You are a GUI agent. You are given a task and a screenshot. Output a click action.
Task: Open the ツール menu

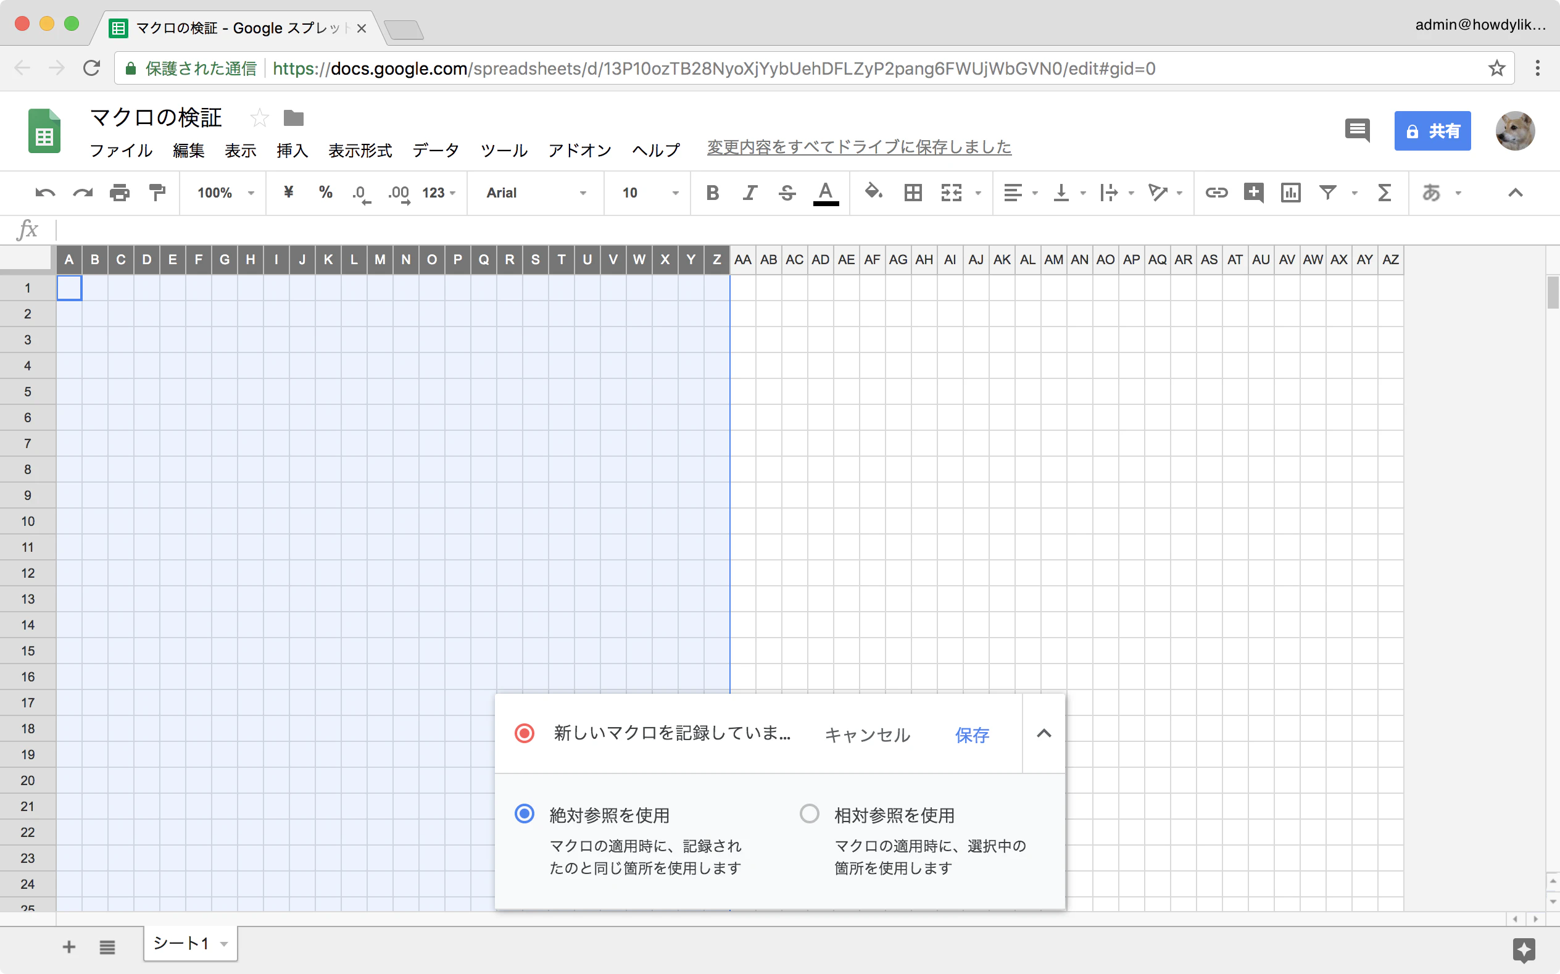tap(504, 150)
